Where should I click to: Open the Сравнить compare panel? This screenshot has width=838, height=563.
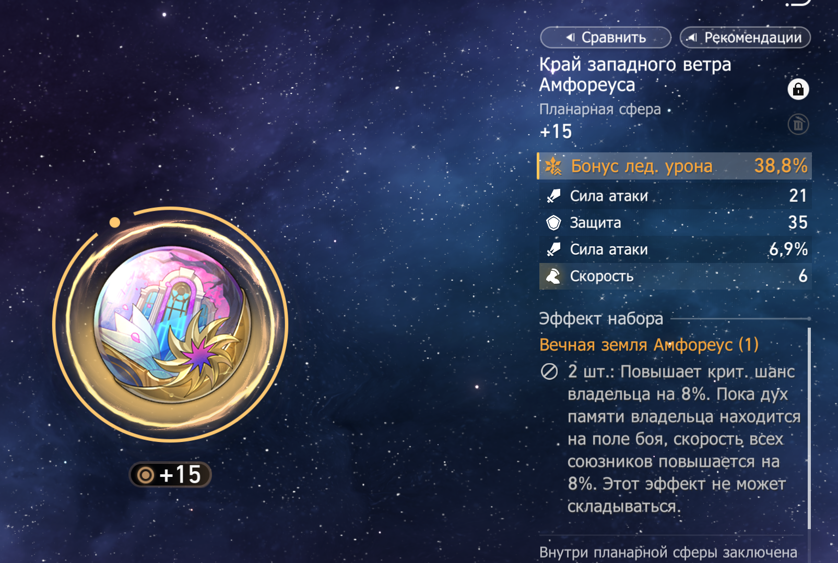pyautogui.click(x=606, y=38)
